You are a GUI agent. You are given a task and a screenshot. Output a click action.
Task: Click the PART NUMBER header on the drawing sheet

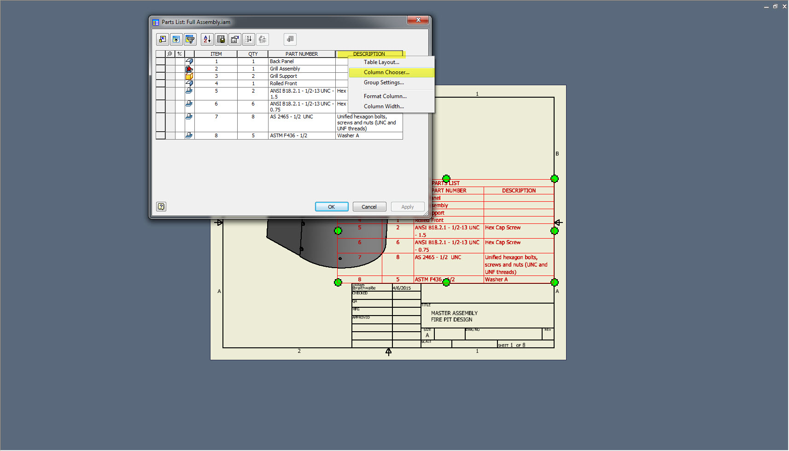click(449, 191)
